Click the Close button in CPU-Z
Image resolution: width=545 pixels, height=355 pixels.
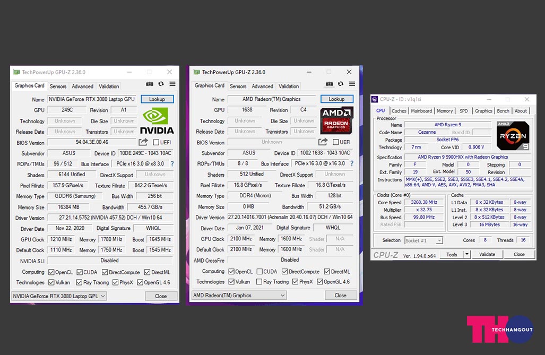pos(519,254)
